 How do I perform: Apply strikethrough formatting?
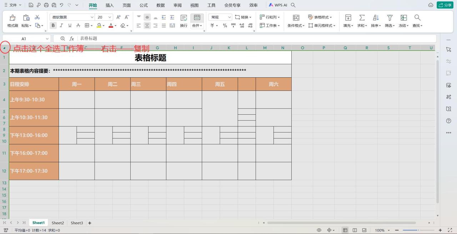click(x=78, y=25)
